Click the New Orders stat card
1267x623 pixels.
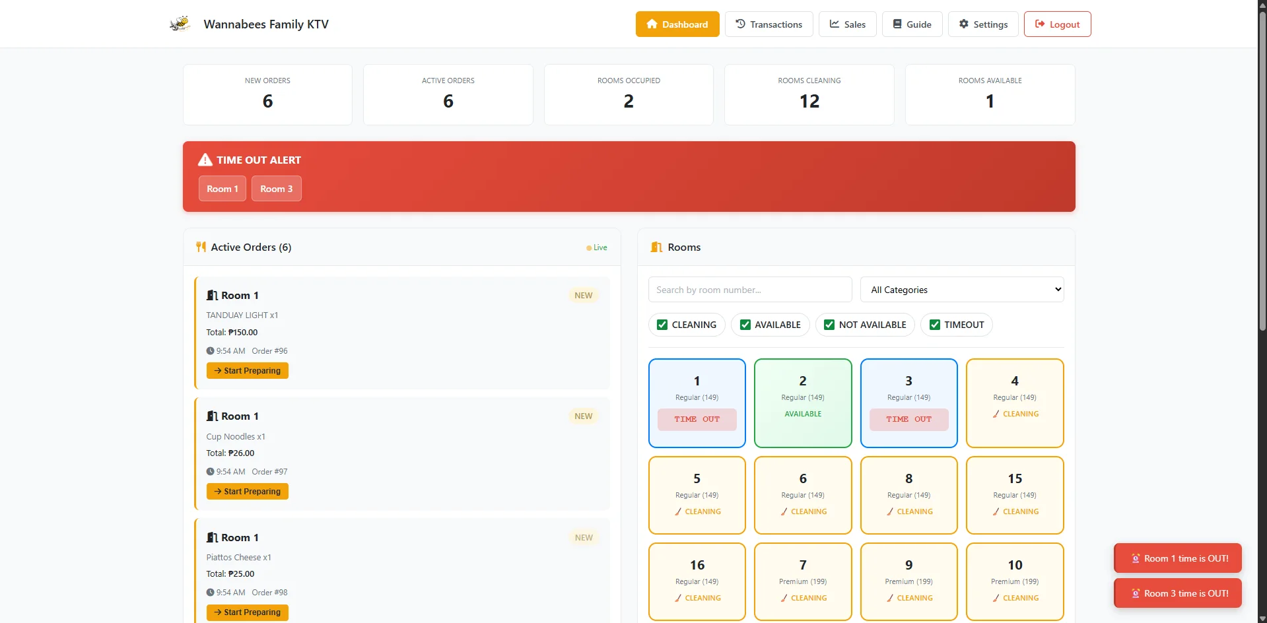click(267, 94)
